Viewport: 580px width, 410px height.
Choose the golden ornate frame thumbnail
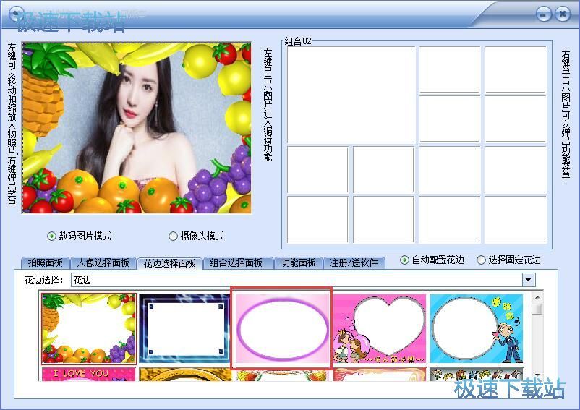[185, 374]
